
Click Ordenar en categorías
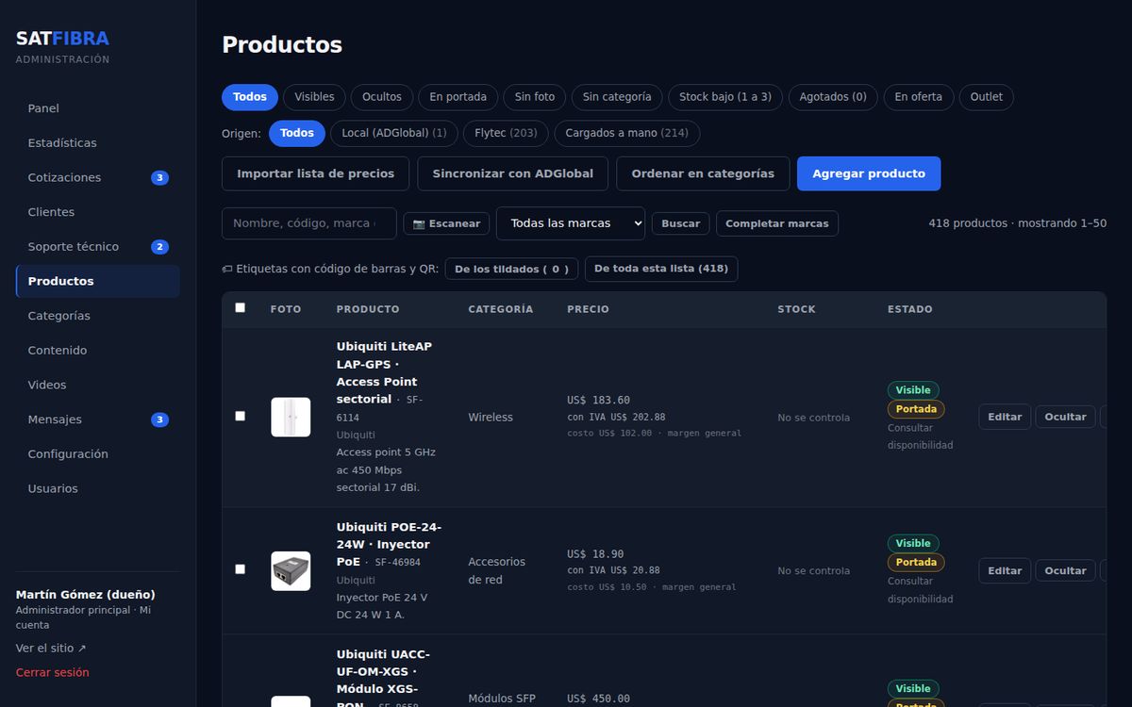[x=703, y=173]
